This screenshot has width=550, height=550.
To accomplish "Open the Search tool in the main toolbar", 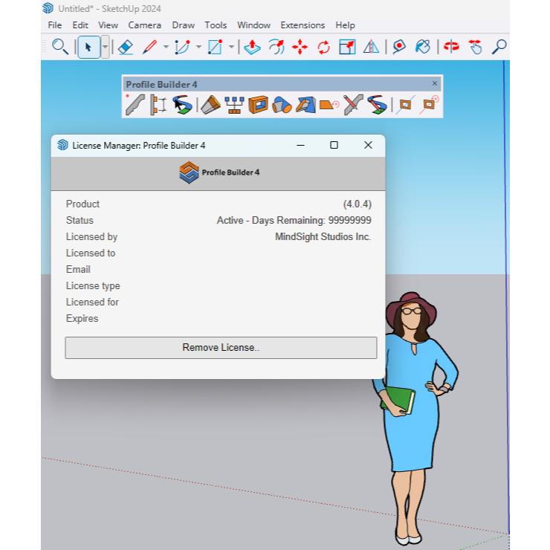I will 60,47.
